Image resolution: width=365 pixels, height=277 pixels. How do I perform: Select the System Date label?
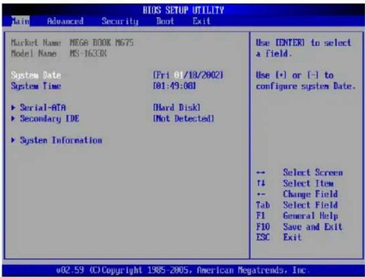point(36,76)
